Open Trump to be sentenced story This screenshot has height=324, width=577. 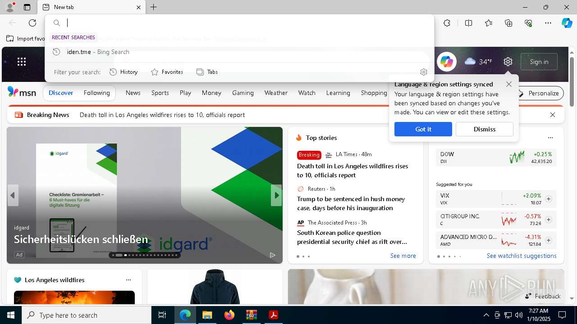[351, 203]
